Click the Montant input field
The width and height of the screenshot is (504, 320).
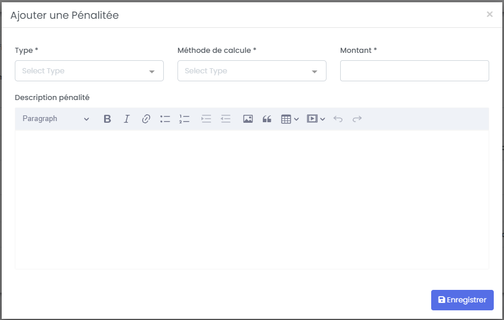[414, 71]
